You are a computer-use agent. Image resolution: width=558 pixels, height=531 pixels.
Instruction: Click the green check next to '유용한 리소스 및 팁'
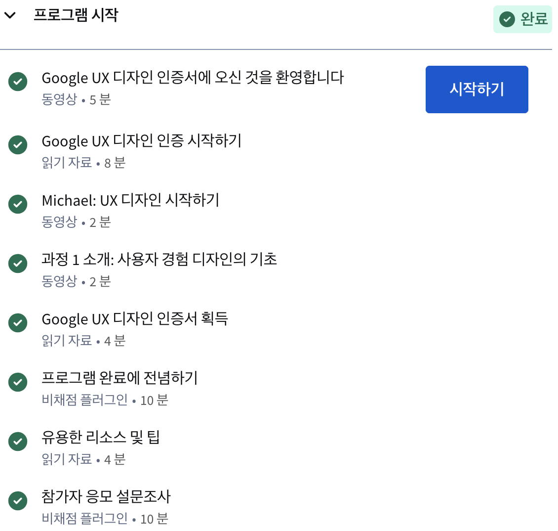pyautogui.click(x=18, y=442)
